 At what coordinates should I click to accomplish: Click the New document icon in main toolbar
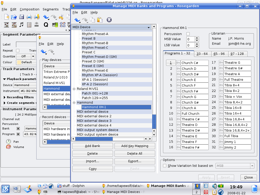point(6,17)
